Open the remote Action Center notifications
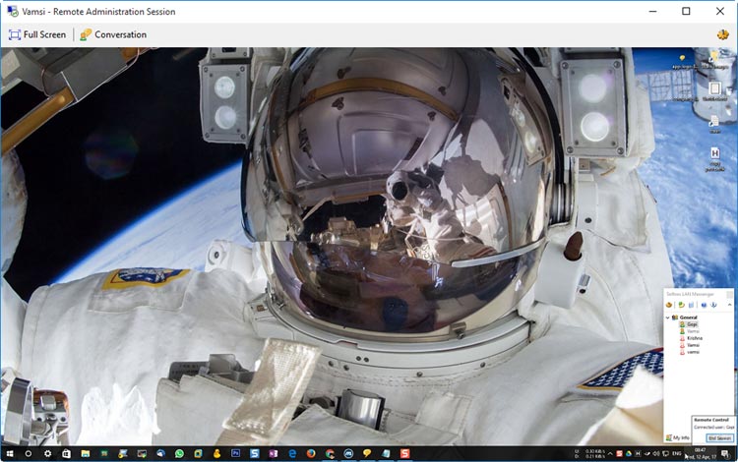The width and height of the screenshot is (738, 462). click(724, 453)
